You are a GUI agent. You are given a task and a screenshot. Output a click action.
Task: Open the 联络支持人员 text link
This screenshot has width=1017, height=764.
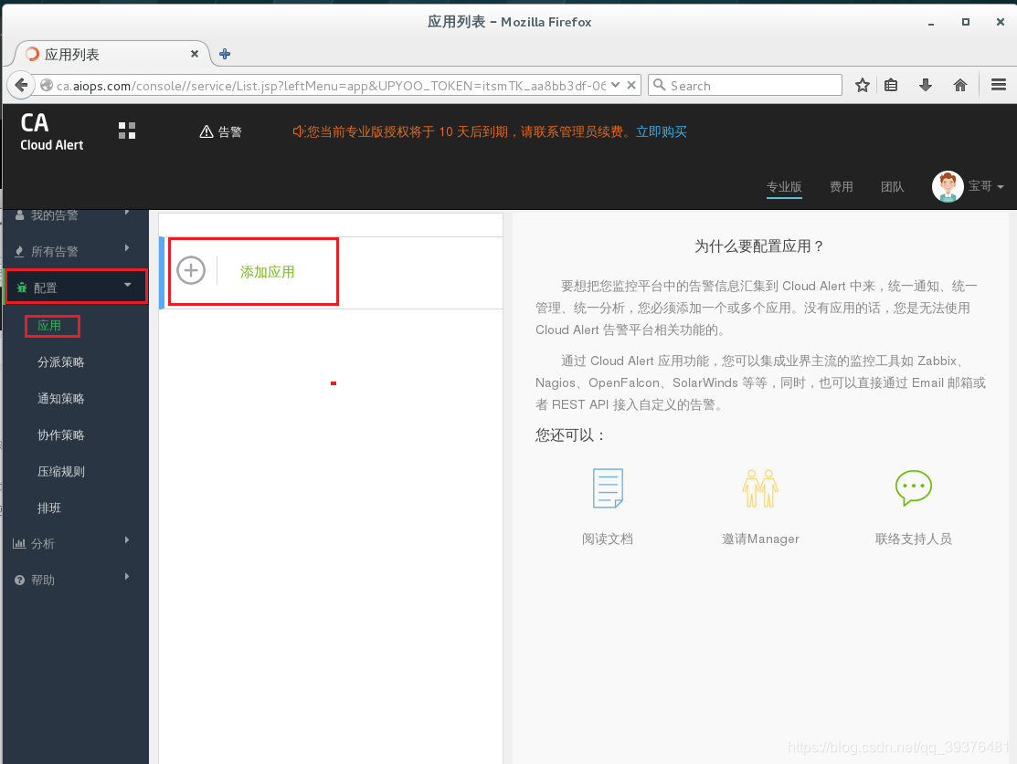pyautogui.click(x=913, y=539)
